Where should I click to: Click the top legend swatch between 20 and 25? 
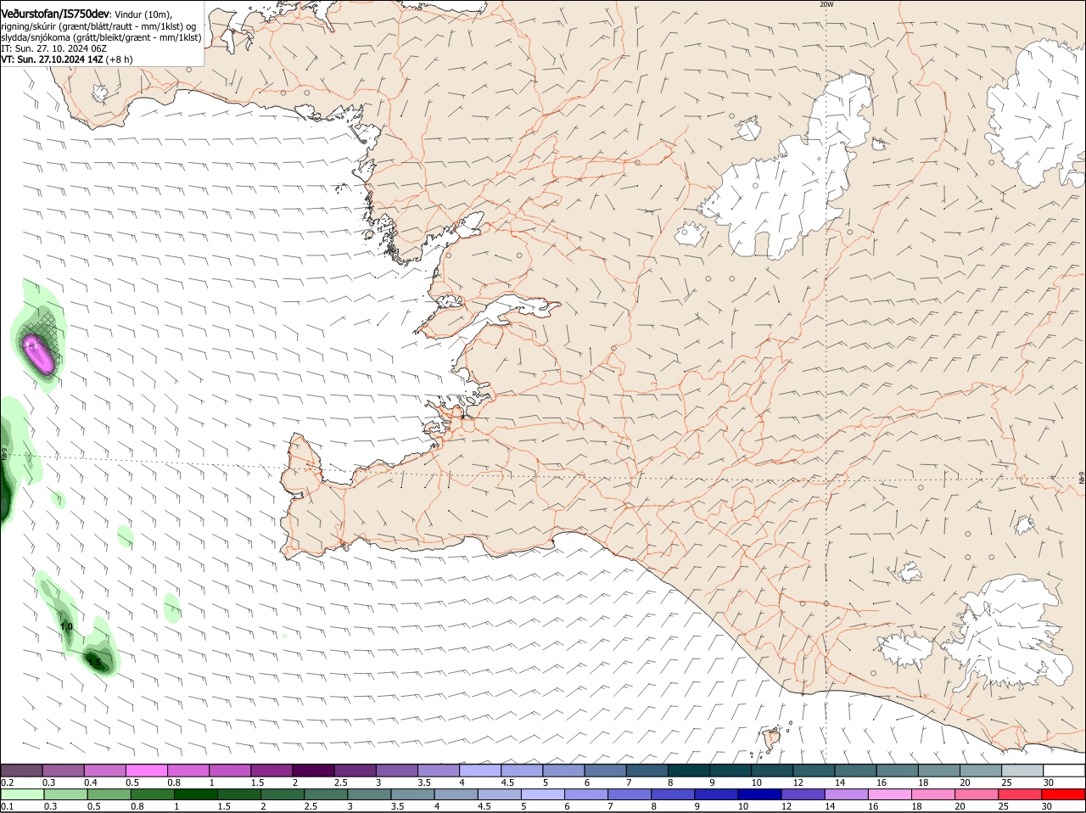[x=982, y=770]
